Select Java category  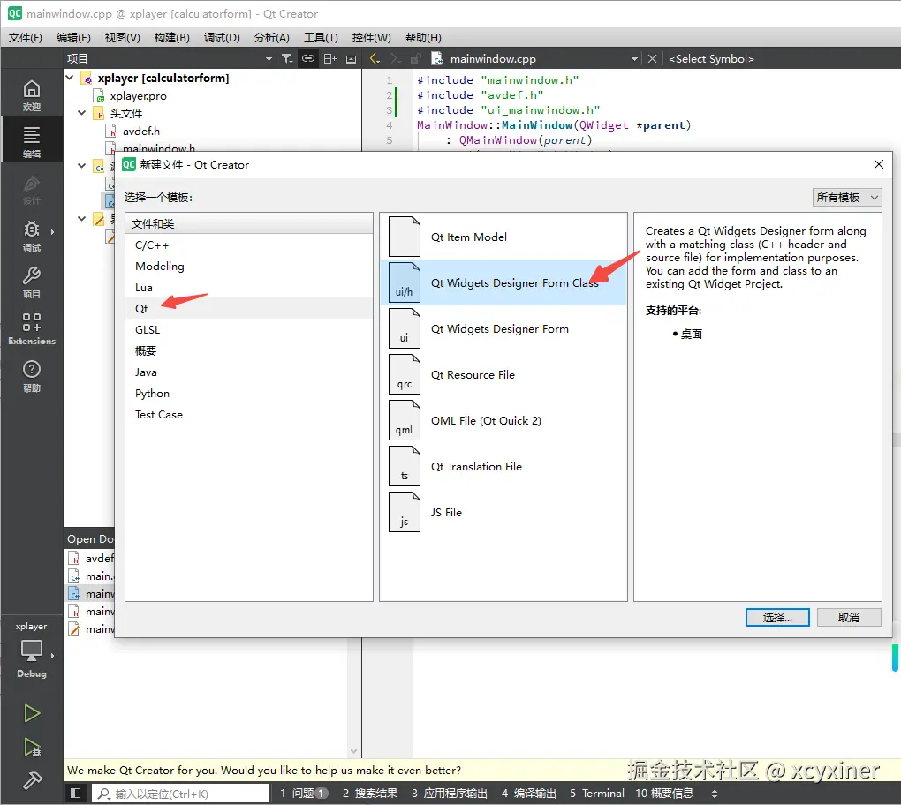click(249, 372)
